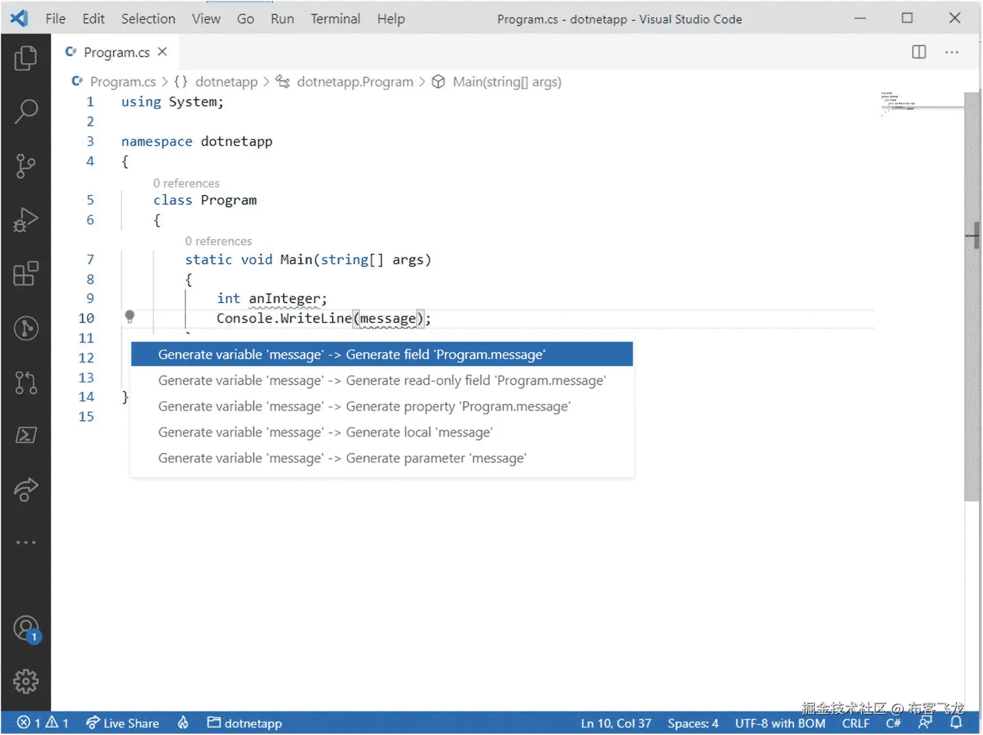Click the lightbulb code action icon
983x735 pixels.
130,317
